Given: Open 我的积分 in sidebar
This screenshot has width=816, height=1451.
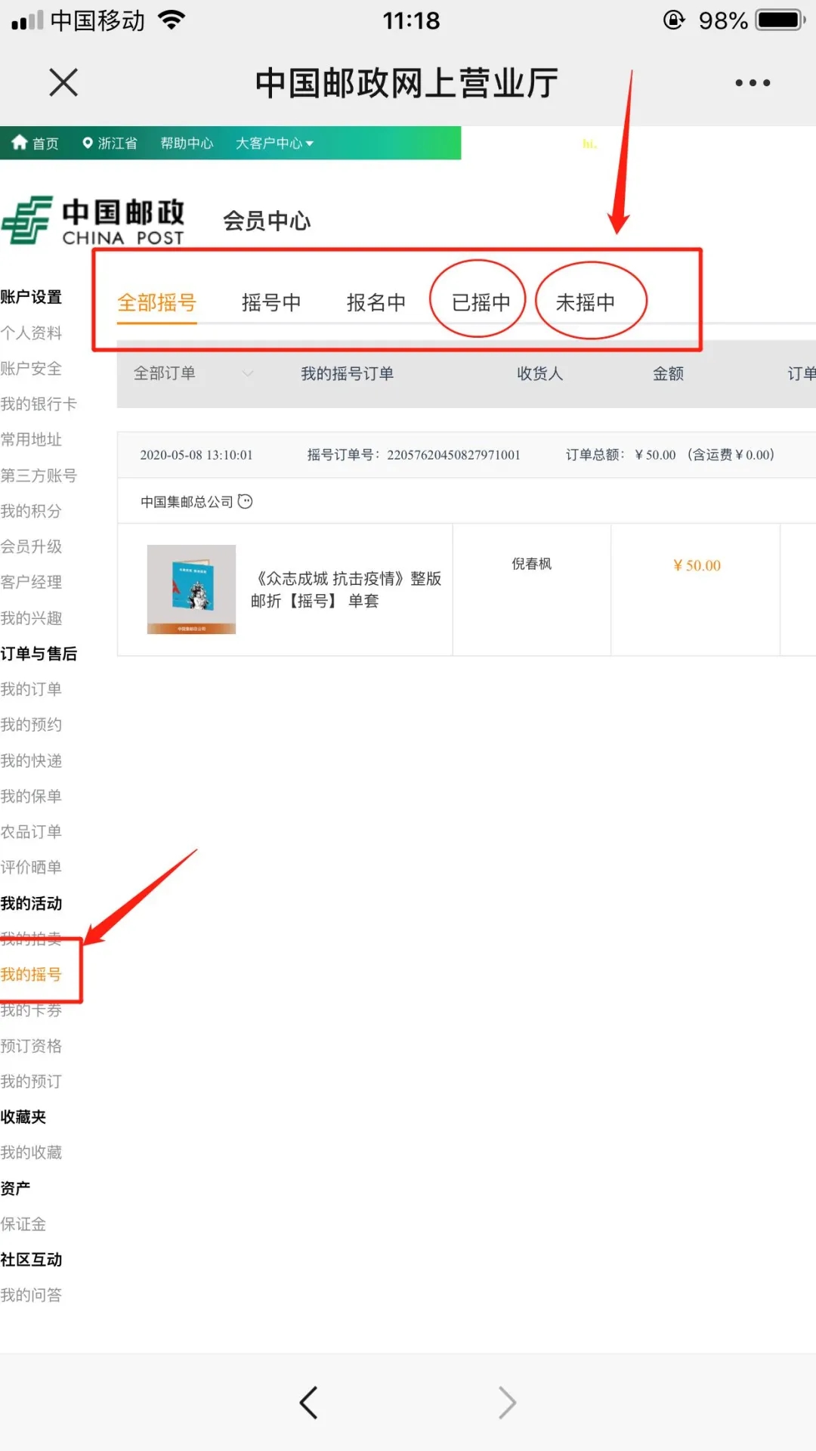Looking at the screenshot, I should click(31, 511).
